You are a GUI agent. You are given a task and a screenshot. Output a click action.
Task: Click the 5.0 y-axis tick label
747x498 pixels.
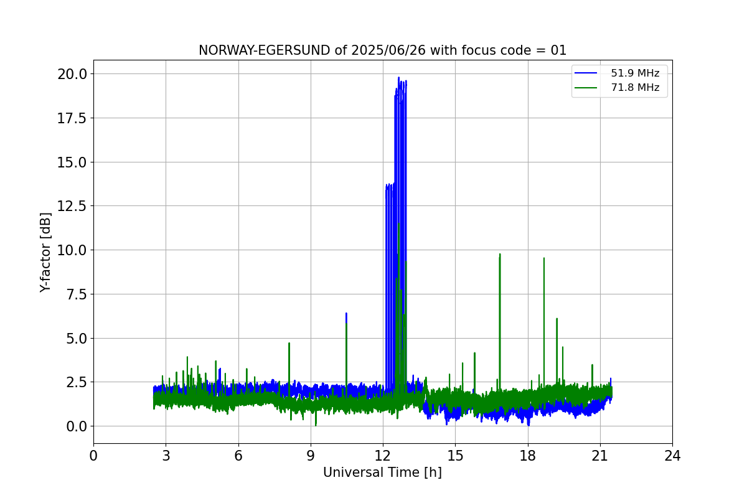pyautogui.click(x=77, y=338)
